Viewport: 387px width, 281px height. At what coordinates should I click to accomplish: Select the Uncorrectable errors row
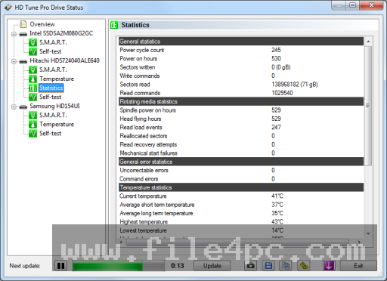click(241, 170)
